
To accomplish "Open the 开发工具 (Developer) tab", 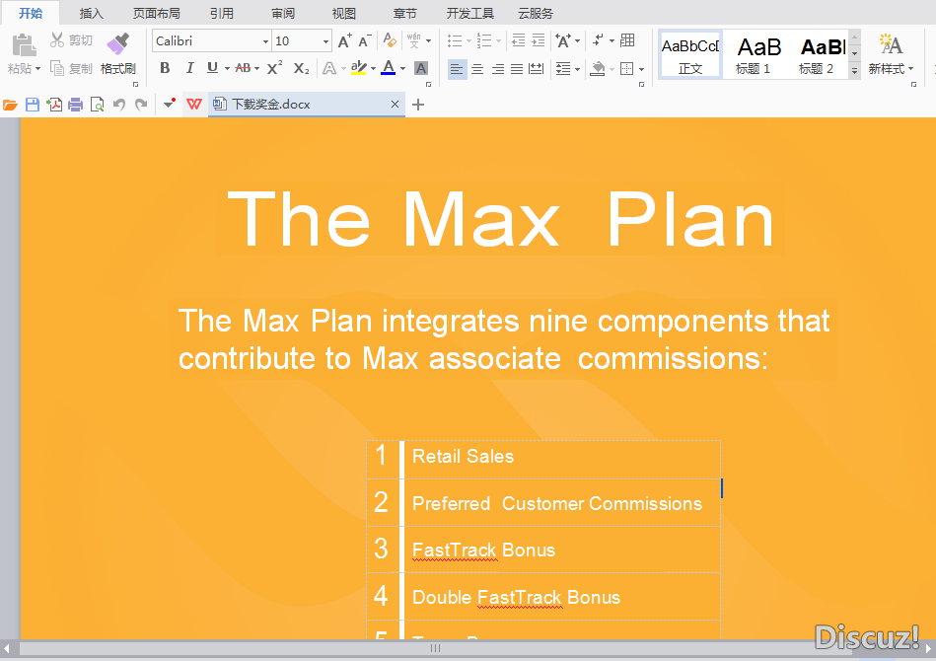I will point(470,13).
